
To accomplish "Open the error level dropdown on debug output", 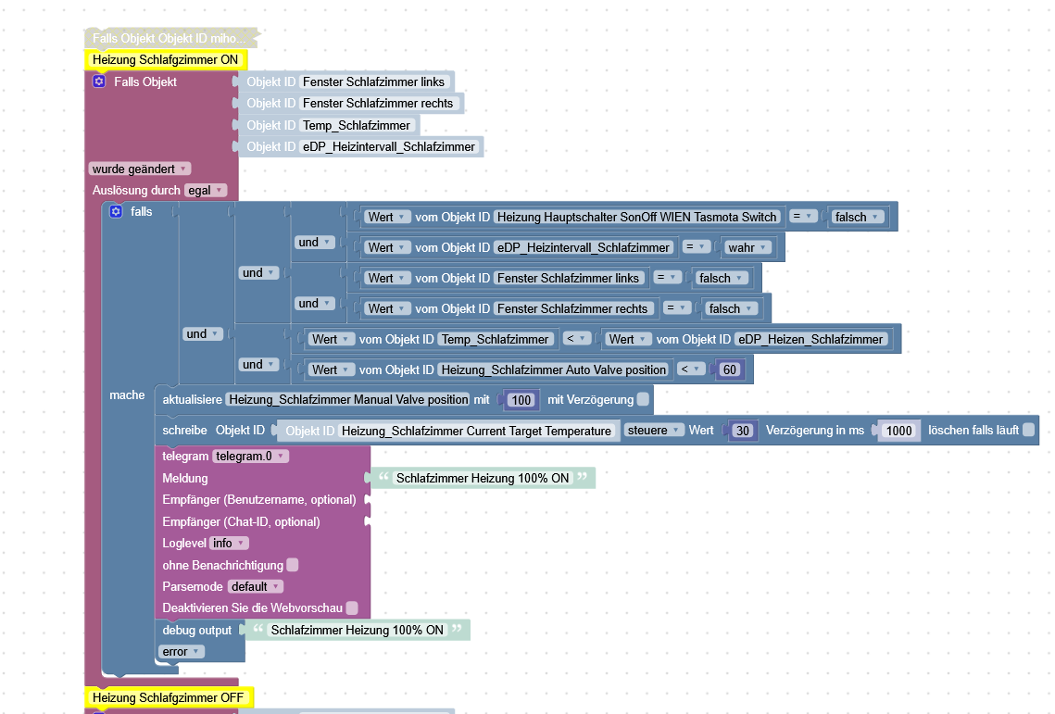I will [x=181, y=651].
